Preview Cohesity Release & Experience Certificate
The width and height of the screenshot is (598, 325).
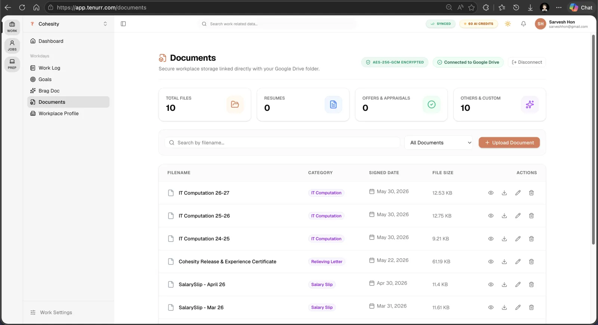click(x=491, y=262)
